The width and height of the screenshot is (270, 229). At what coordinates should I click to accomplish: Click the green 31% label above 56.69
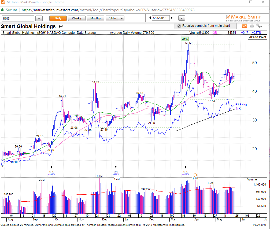(x=185, y=39)
